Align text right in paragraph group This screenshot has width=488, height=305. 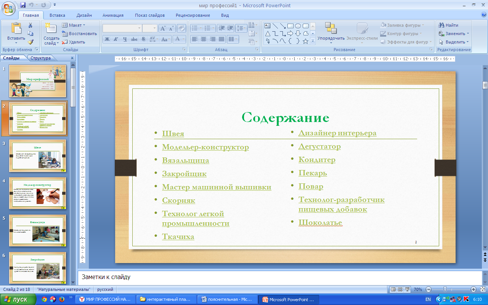pos(213,39)
